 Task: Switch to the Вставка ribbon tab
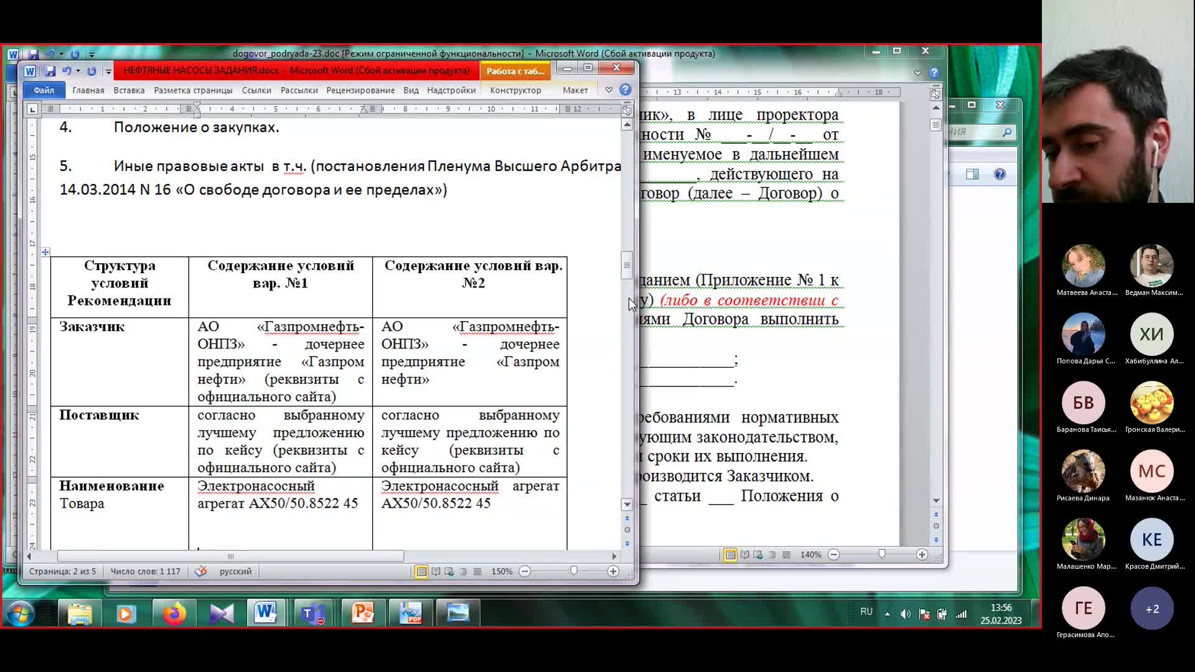pyautogui.click(x=129, y=90)
